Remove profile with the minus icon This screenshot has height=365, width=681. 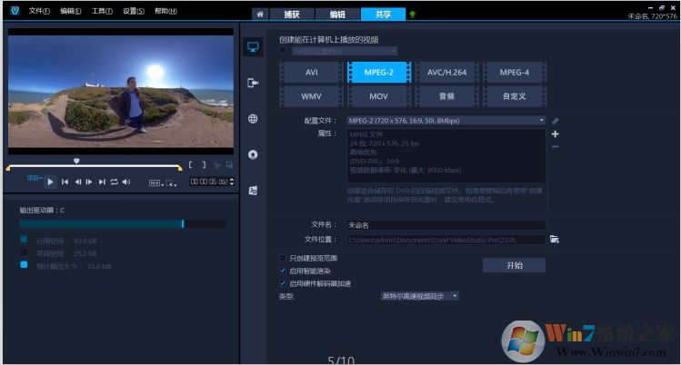pos(555,147)
